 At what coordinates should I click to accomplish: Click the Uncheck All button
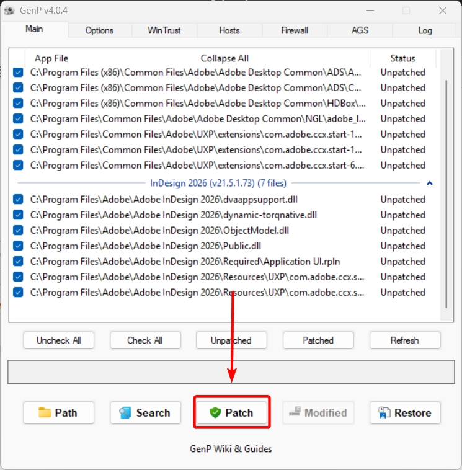(x=58, y=340)
